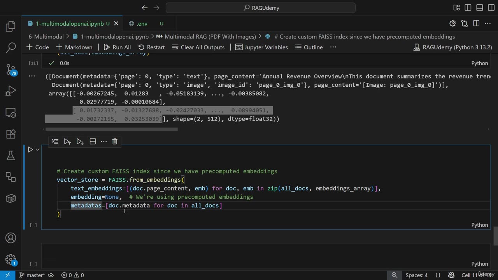Split the current cell
Viewport: 498px width, 280px height.
click(93, 142)
